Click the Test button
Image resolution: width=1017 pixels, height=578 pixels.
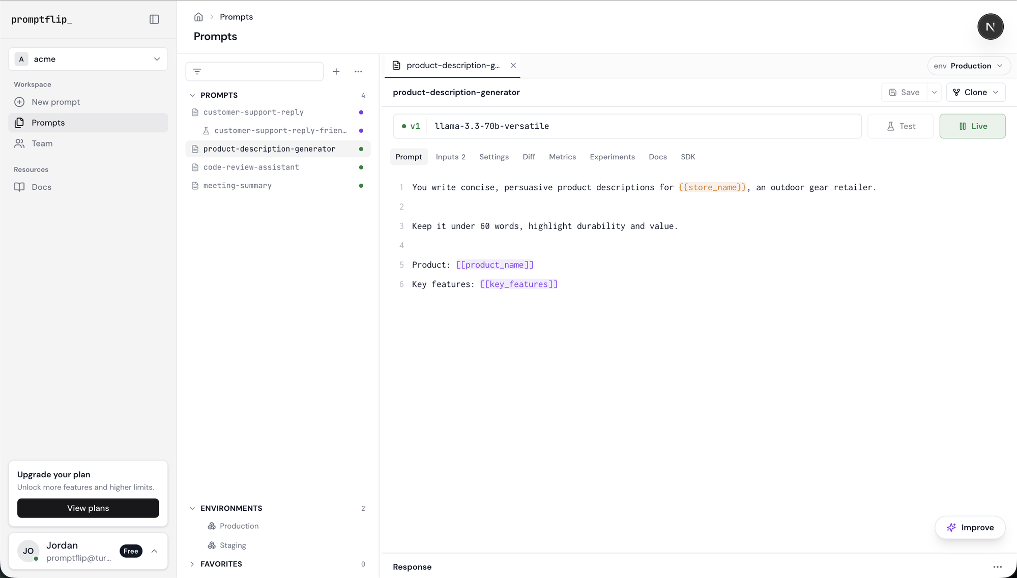coord(900,126)
